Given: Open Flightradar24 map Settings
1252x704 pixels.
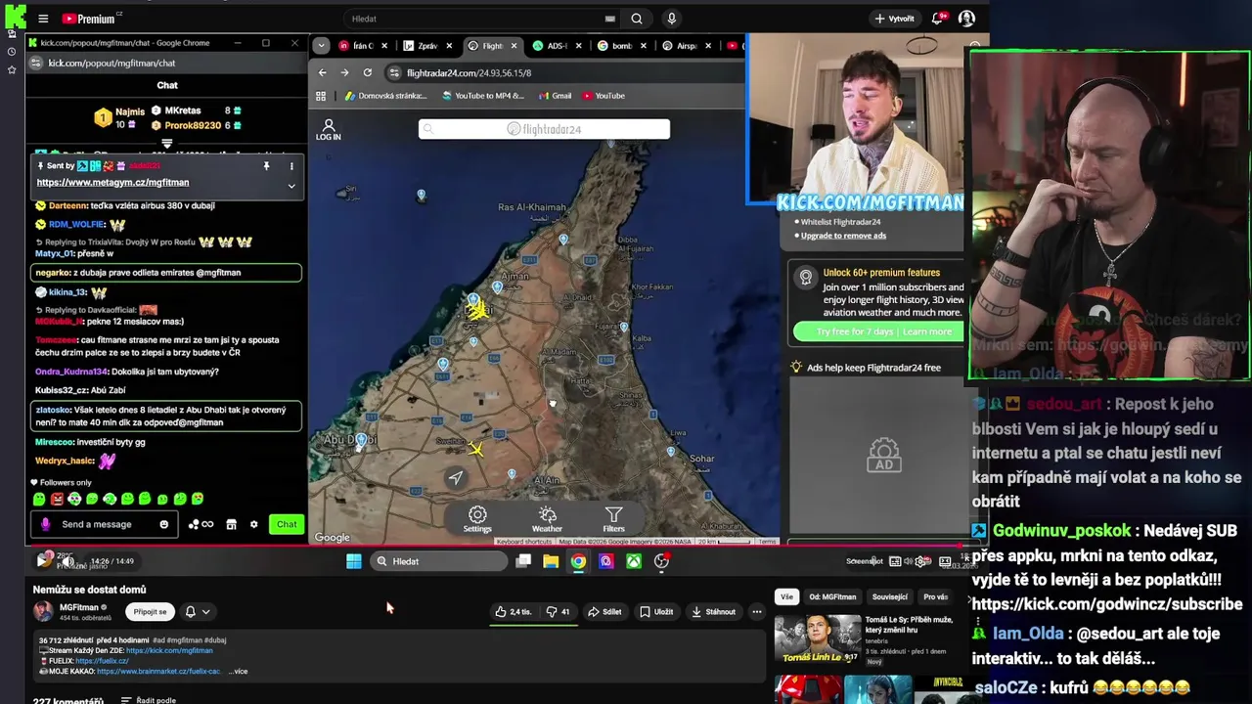Looking at the screenshot, I should [477, 519].
